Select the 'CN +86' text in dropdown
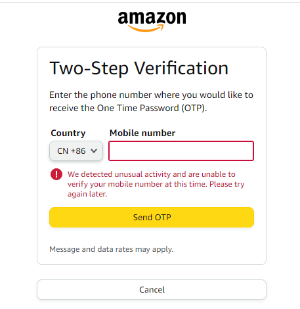This screenshot has width=300, height=309. (72, 151)
